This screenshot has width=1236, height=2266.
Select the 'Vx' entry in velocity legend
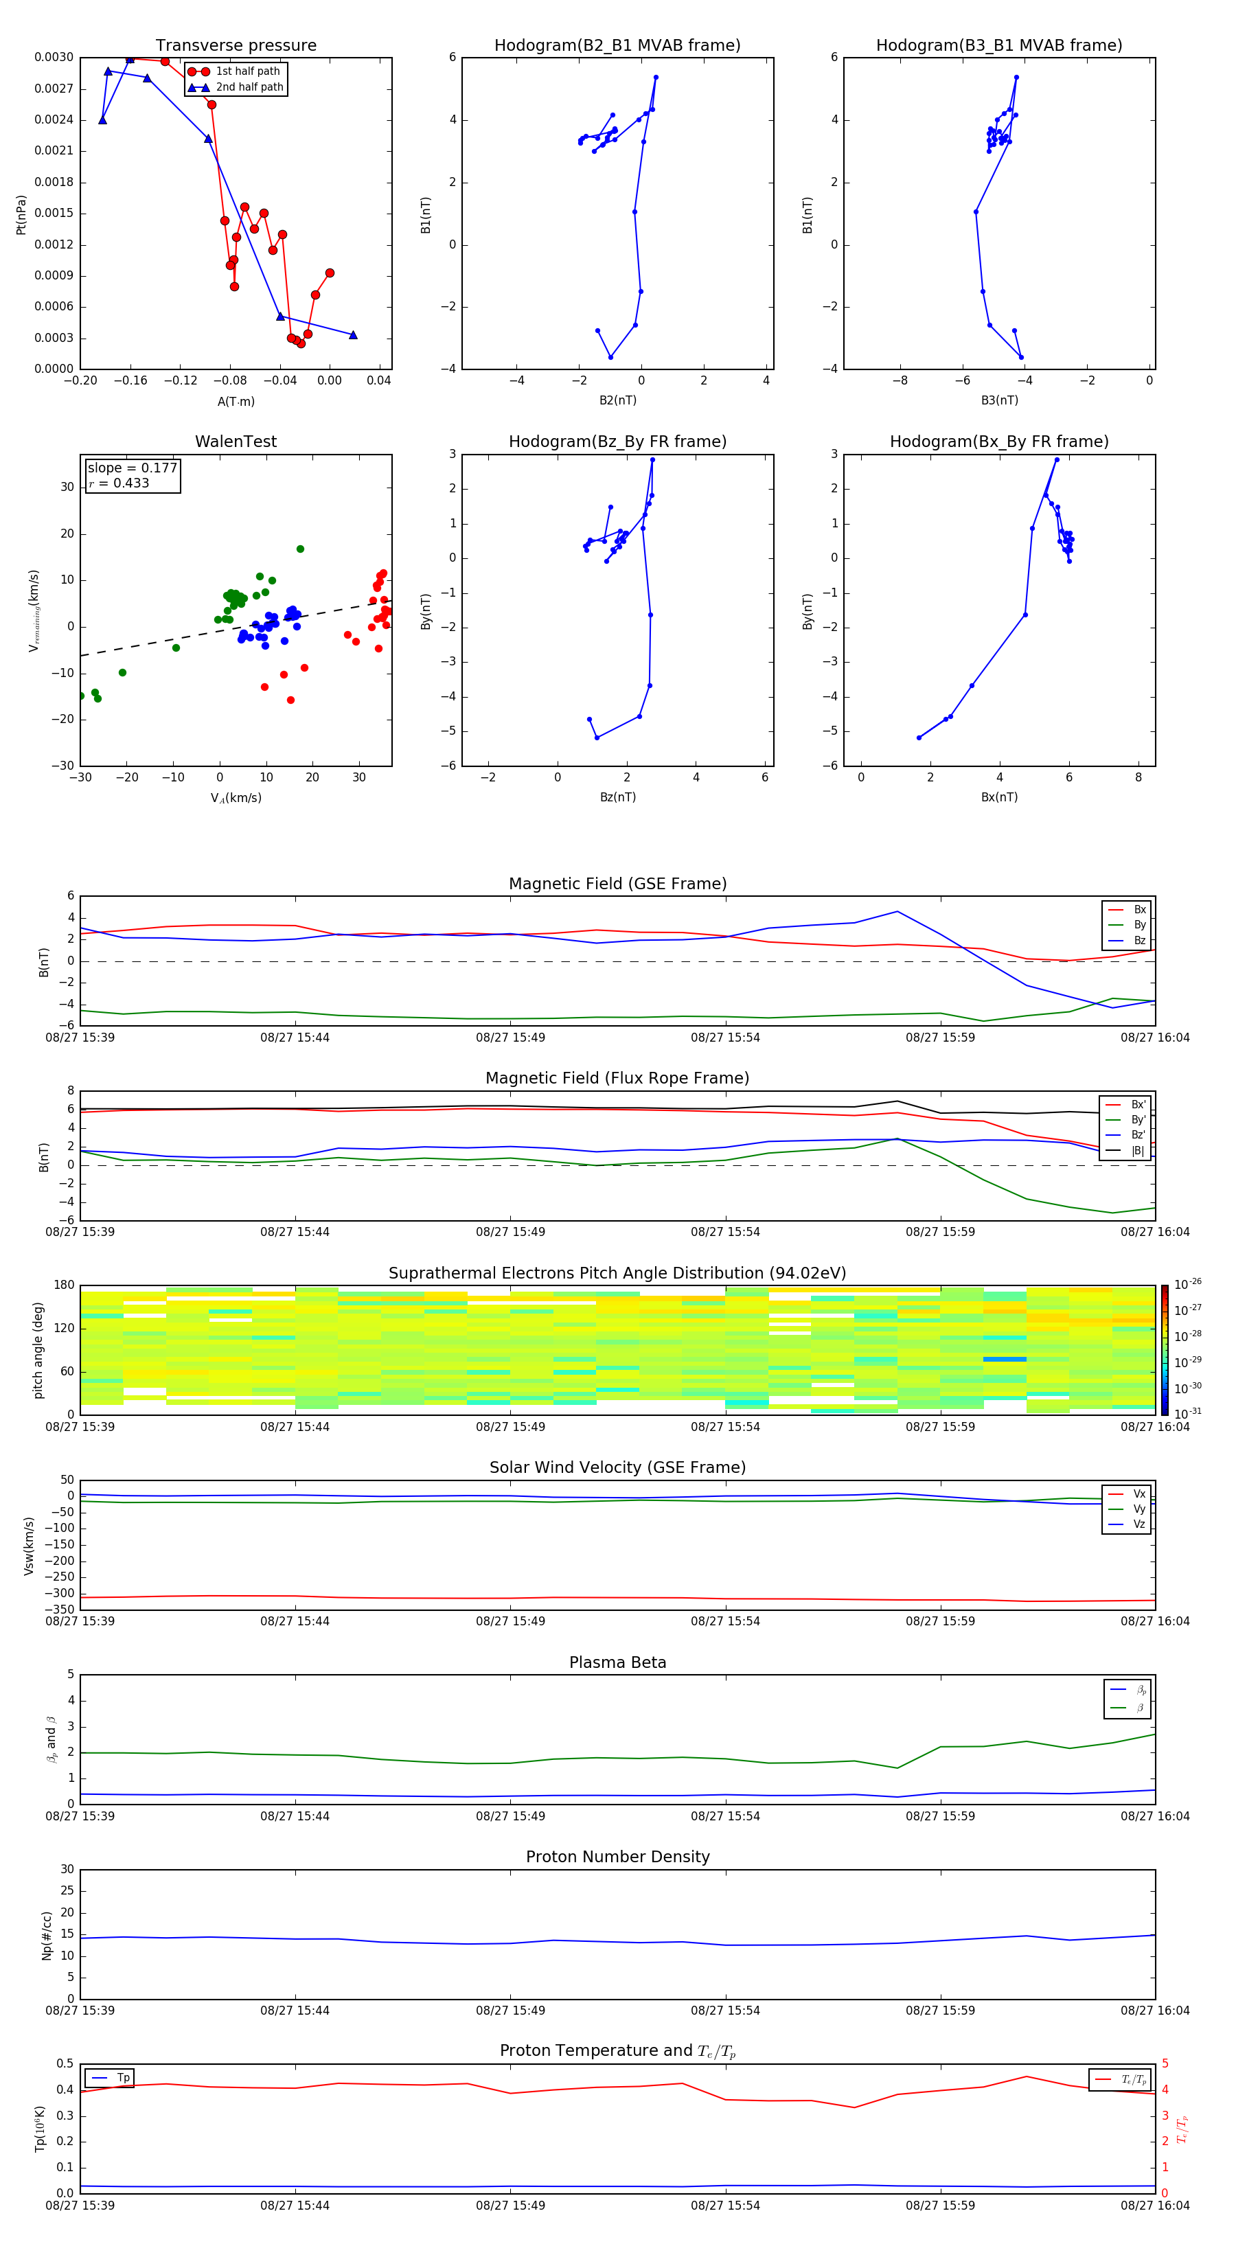click(x=1127, y=1493)
